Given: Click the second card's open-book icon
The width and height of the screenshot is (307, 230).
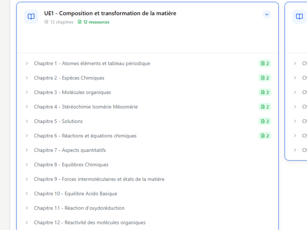Looking at the screenshot, I should pos(299,16).
